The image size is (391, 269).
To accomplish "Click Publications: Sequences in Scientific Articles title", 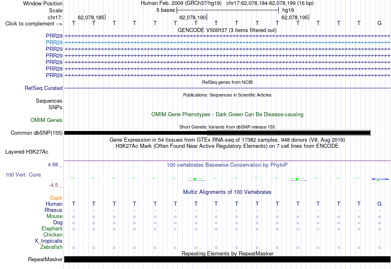I will coord(227,95).
